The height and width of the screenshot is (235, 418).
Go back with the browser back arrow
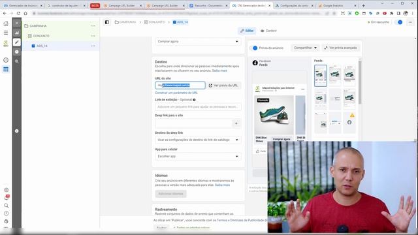pyautogui.click(x=5, y=13)
